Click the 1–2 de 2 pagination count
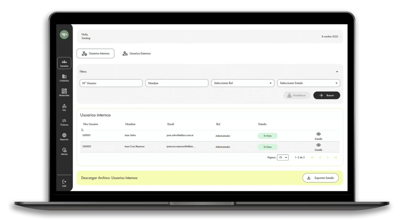 tap(300, 157)
